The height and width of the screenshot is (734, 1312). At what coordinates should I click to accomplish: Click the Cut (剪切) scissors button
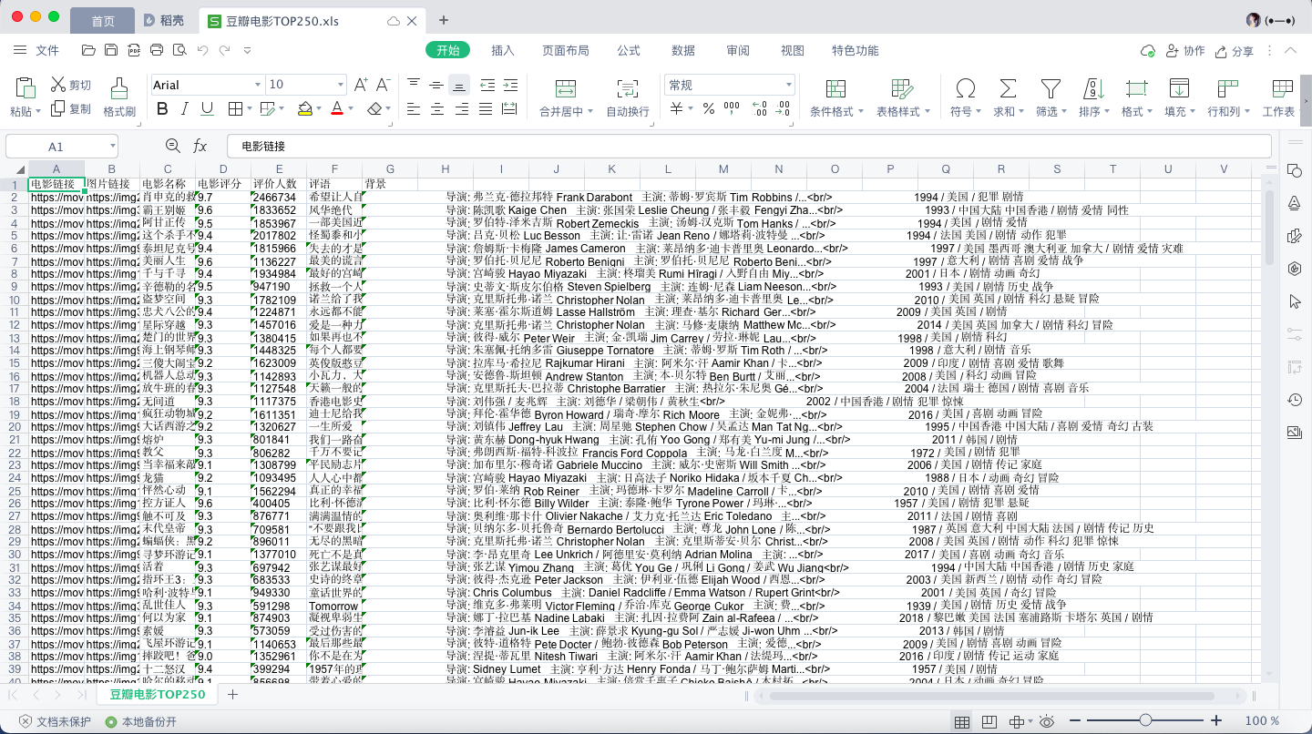pos(71,85)
